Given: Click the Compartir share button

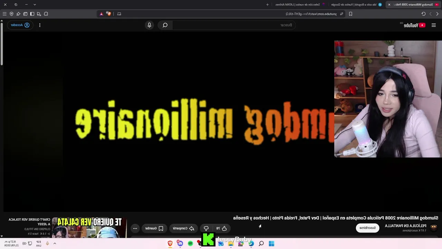Looking at the screenshot, I should coord(184,228).
